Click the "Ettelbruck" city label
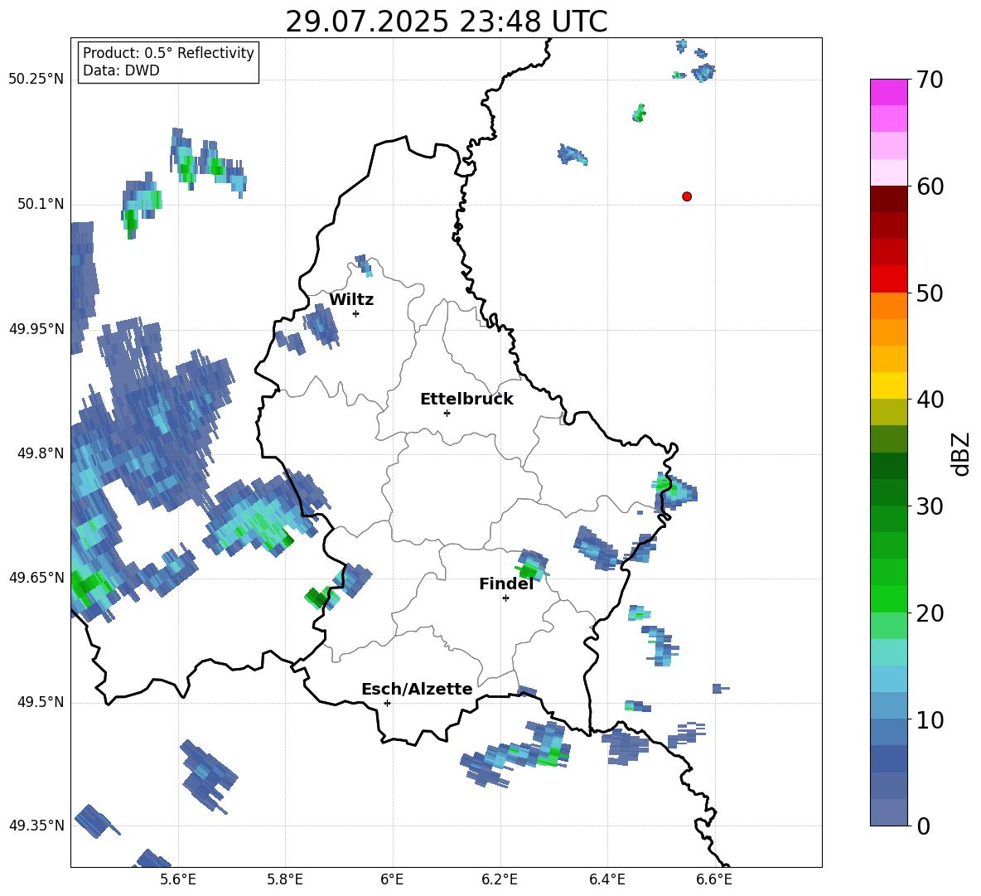The height and width of the screenshot is (896, 981). 466,400
